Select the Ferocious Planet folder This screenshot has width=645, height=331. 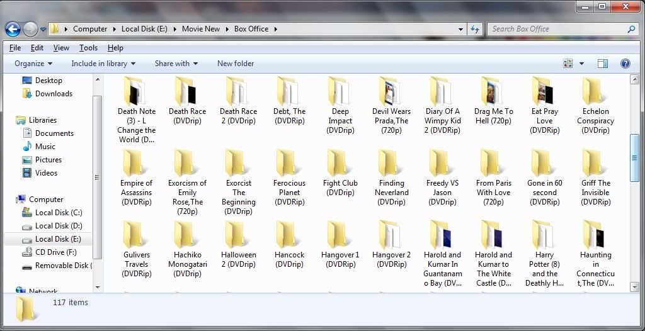click(x=289, y=177)
